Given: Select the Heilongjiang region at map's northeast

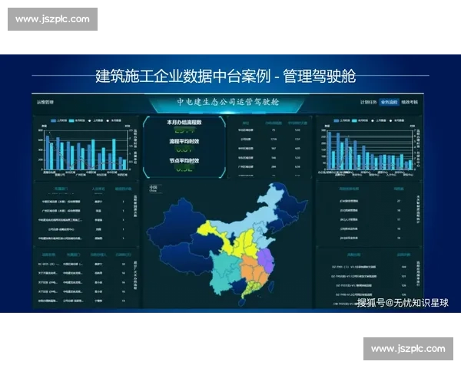Looking at the screenshot, I should (290, 199).
